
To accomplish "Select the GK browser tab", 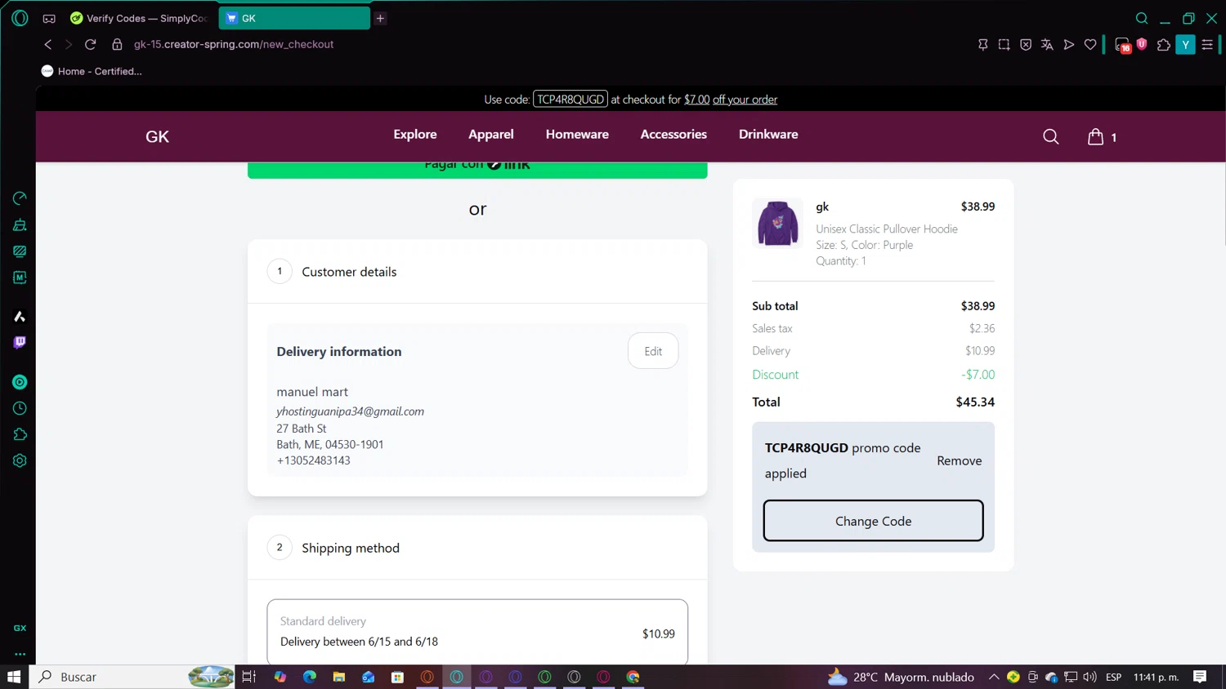I will coord(294,18).
